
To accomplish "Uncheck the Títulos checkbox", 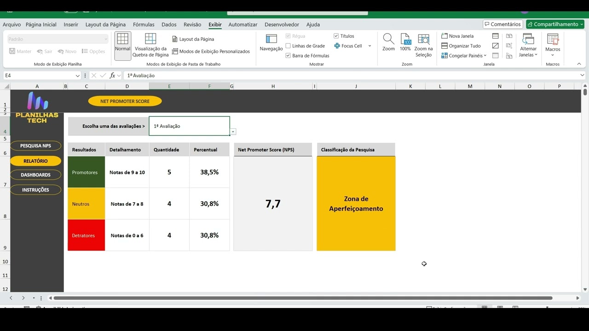I will [x=336, y=36].
